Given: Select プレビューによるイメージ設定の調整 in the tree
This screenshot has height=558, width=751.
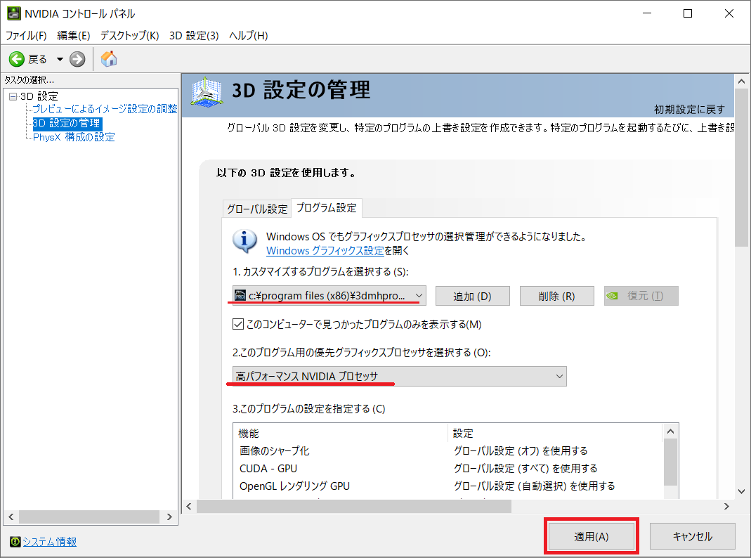Looking at the screenshot, I should point(105,109).
